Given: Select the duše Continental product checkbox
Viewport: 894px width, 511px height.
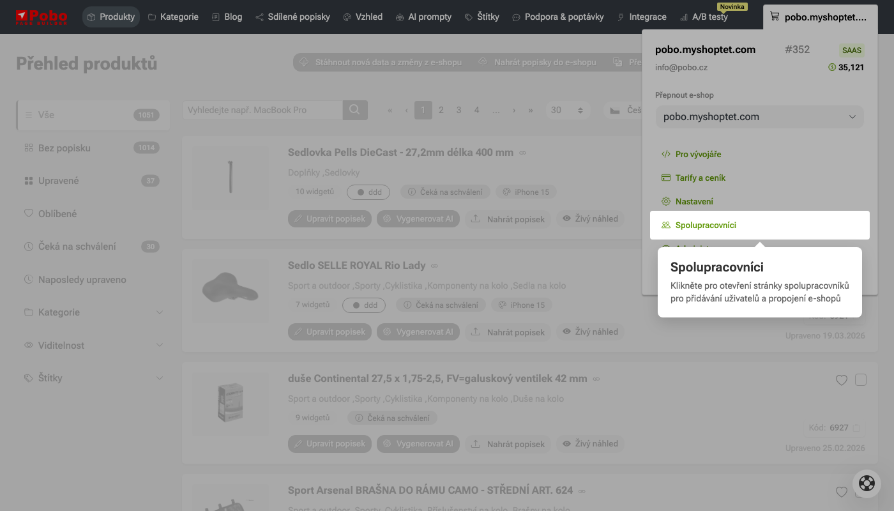Looking at the screenshot, I should [x=861, y=380].
